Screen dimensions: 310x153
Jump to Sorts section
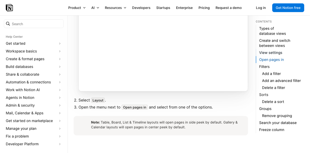264,95
